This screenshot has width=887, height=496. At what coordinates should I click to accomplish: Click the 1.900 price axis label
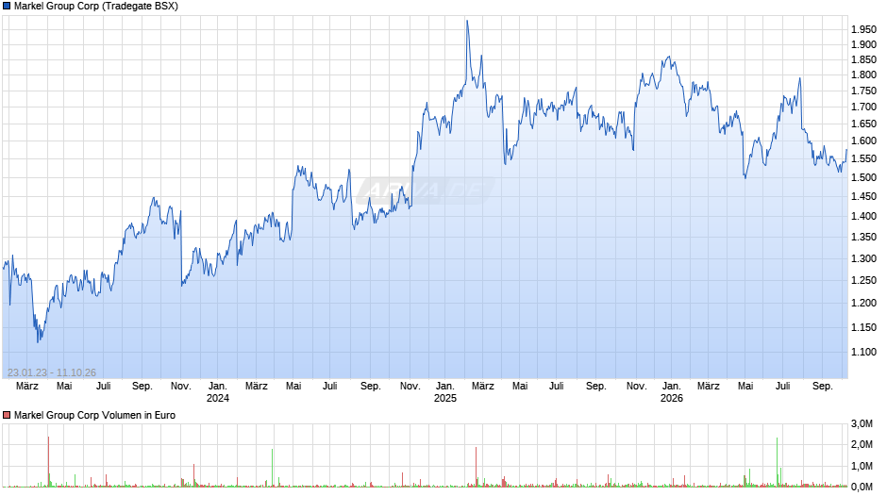863,44
